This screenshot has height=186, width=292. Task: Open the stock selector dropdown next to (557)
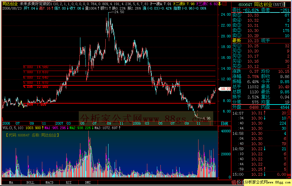coord(284,4)
